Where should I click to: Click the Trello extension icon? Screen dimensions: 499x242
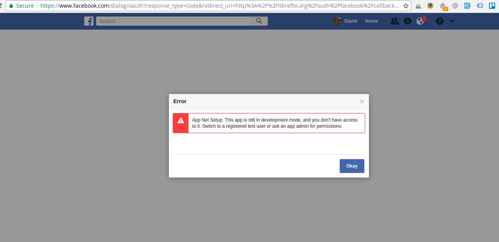[492, 6]
